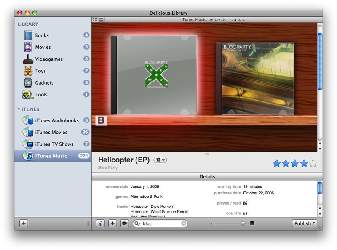Click the window resize corner grip
Viewport: 337px width, 250px height.
point(320,227)
